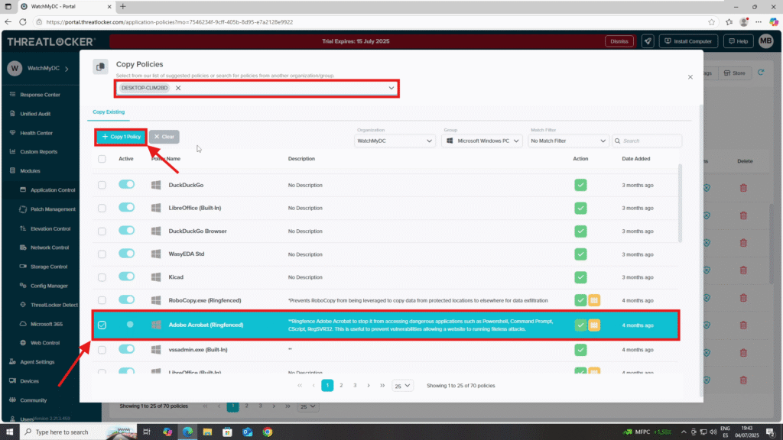Open the No Match Filter dropdown
783x440 pixels.
[x=568, y=141]
